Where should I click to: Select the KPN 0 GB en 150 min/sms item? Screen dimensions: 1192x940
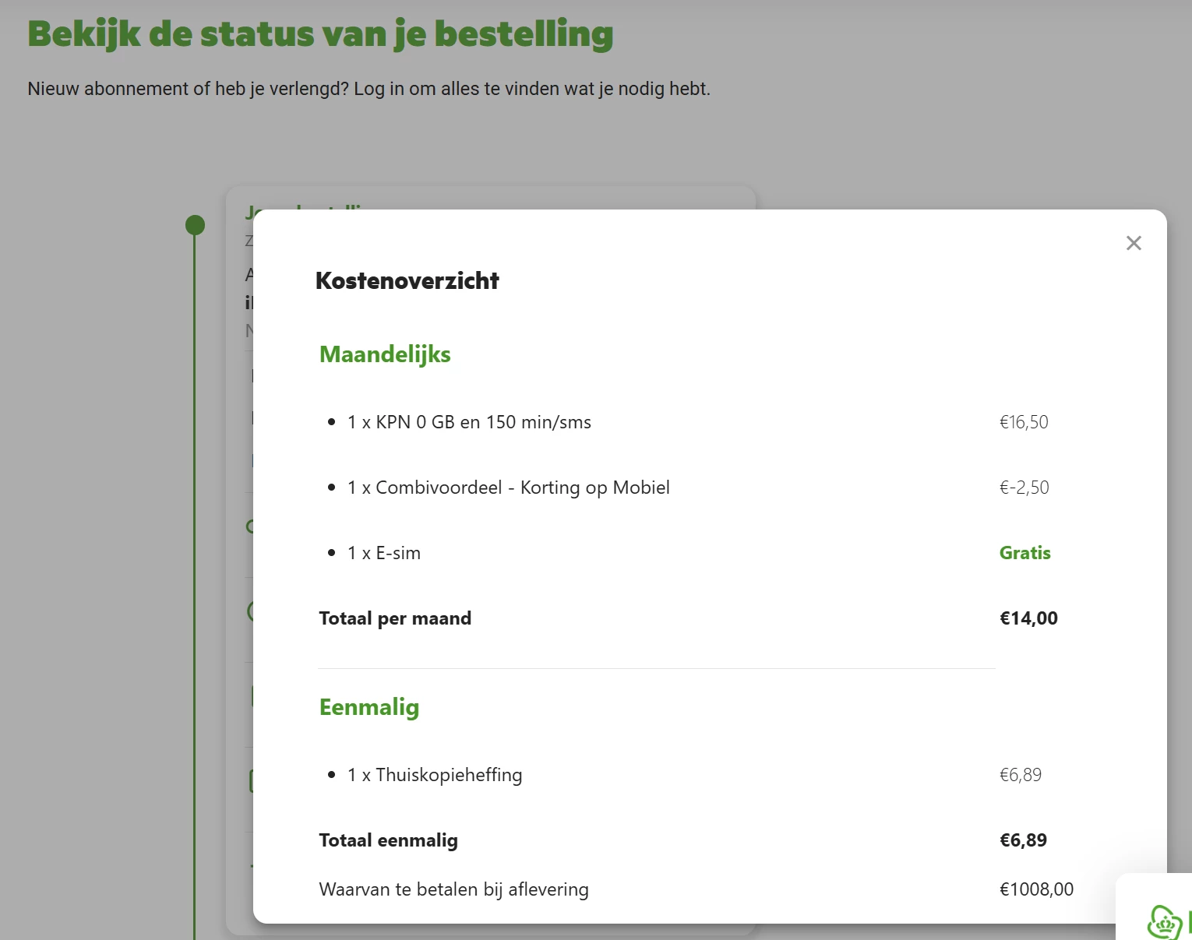469,422
